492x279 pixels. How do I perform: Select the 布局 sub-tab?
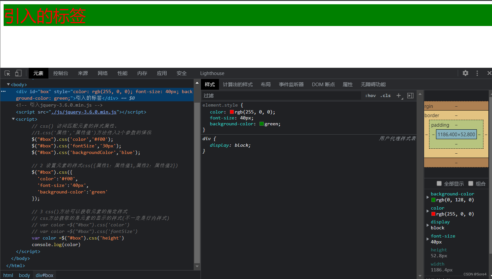point(266,85)
